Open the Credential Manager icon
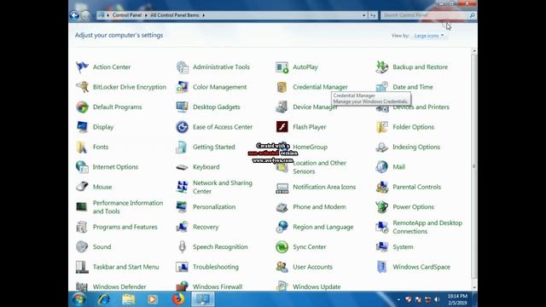Screen dimensions: 546x307 pyautogui.click(x=282, y=87)
